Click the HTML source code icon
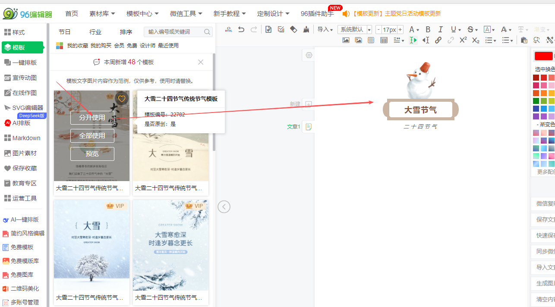 pos(229,29)
